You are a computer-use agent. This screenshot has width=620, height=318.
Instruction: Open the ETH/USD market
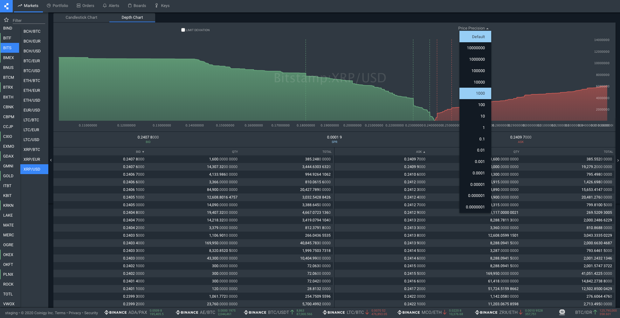[34, 100]
